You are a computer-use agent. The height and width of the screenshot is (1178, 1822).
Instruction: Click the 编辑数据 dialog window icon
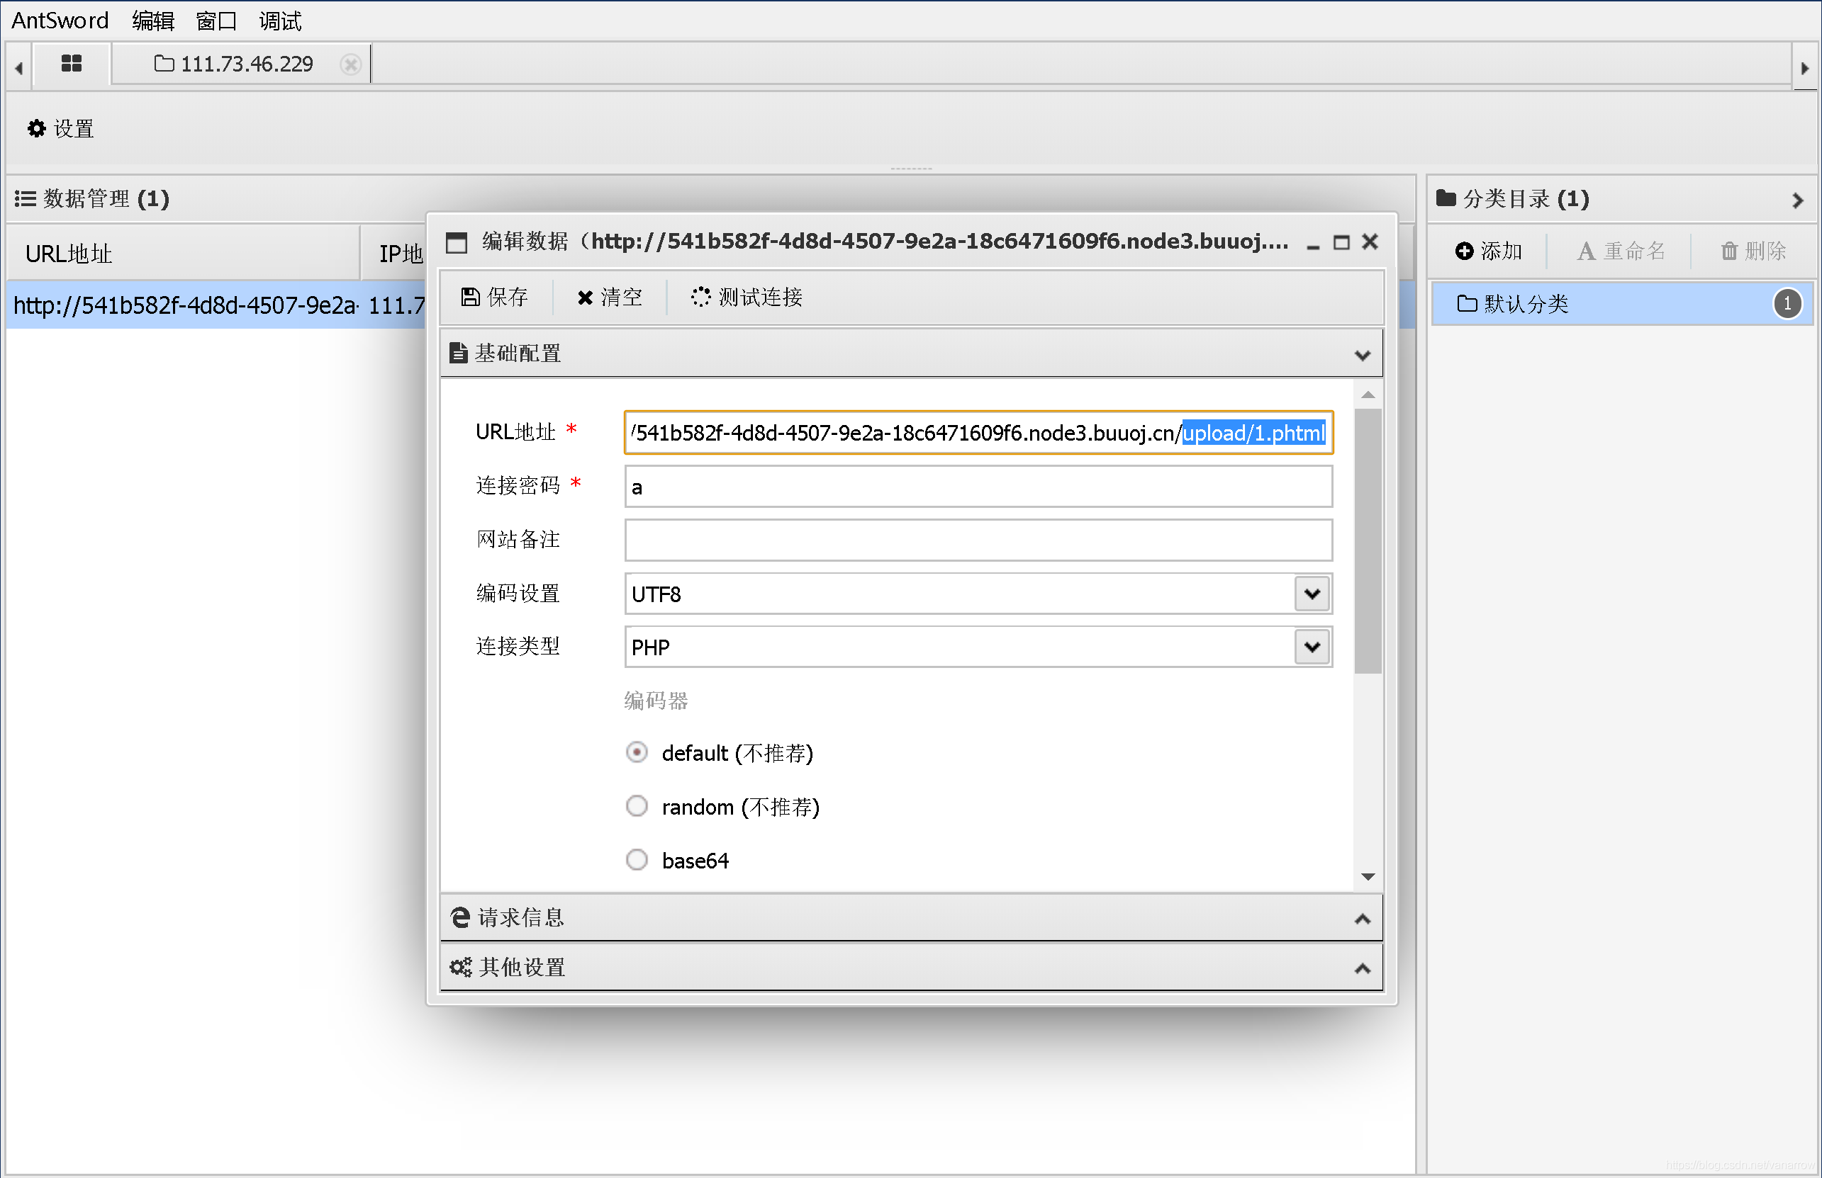click(457, 242)
